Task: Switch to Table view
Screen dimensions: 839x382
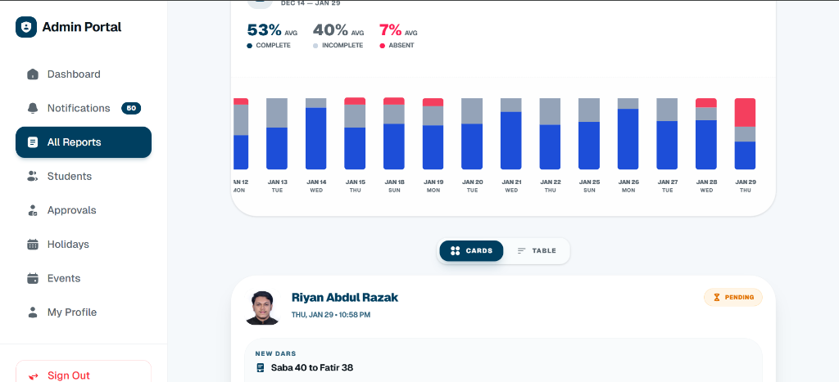Action: [537, 251]
